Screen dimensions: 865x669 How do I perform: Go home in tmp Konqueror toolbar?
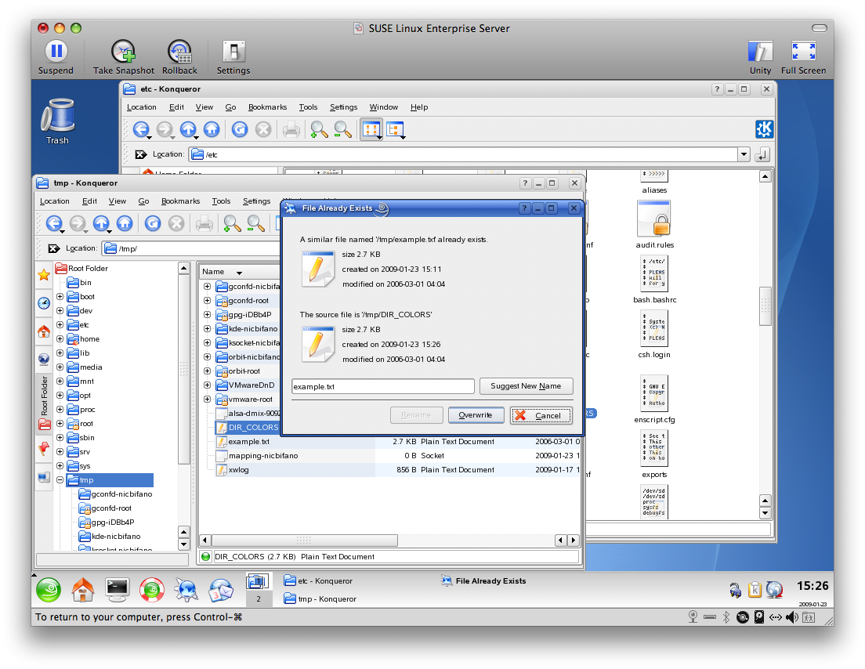coord(125,223)
